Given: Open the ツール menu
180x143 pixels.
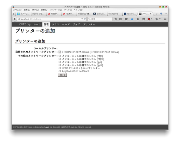Looking at the screenshot, I should [x=68, y=10].
